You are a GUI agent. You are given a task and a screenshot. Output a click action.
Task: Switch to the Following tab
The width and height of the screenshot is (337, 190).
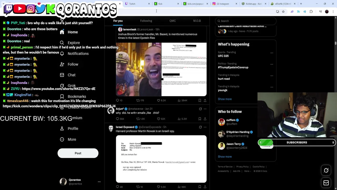click(x=146, y=21)
